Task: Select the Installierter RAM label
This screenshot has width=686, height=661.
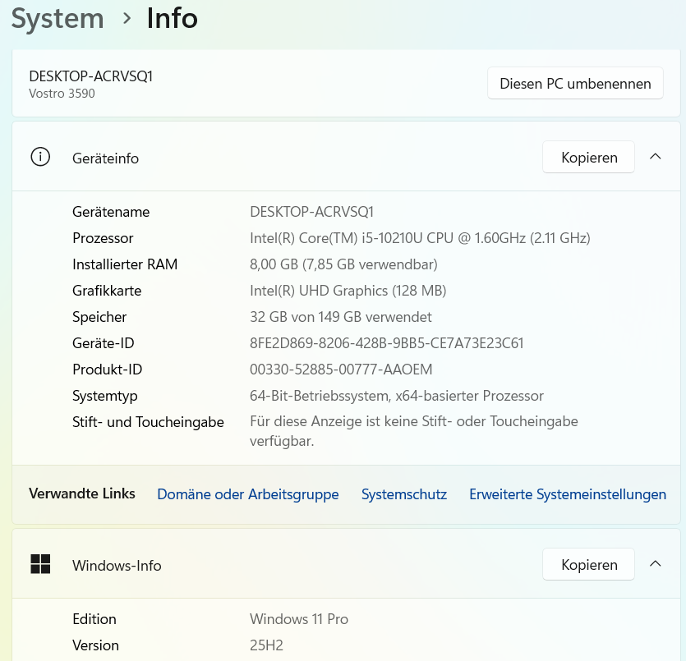Action: coord(125,264)
